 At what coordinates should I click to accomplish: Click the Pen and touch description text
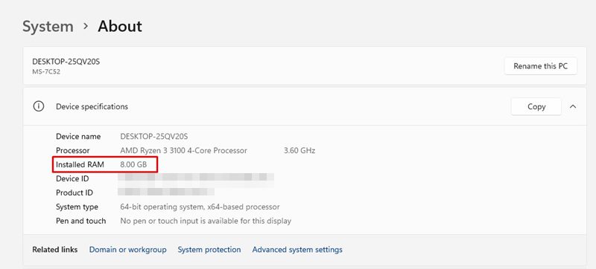pos(206,221)
